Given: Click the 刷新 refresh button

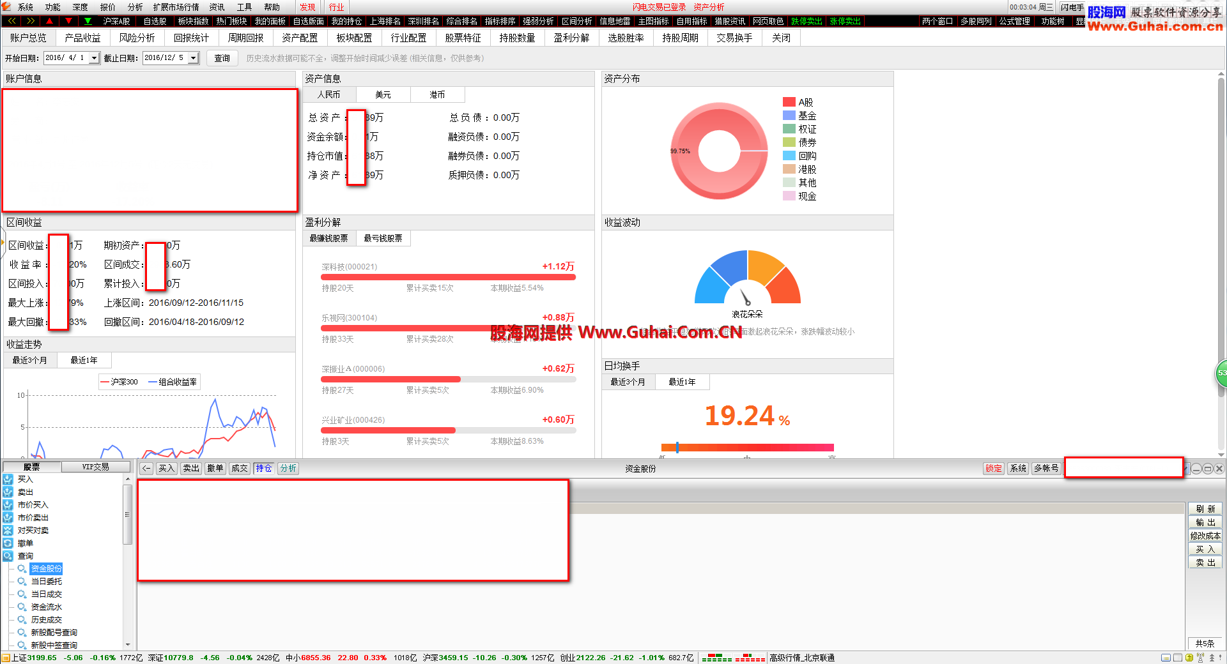Looking at the screenshot, I should click(x=1205, y=509).
